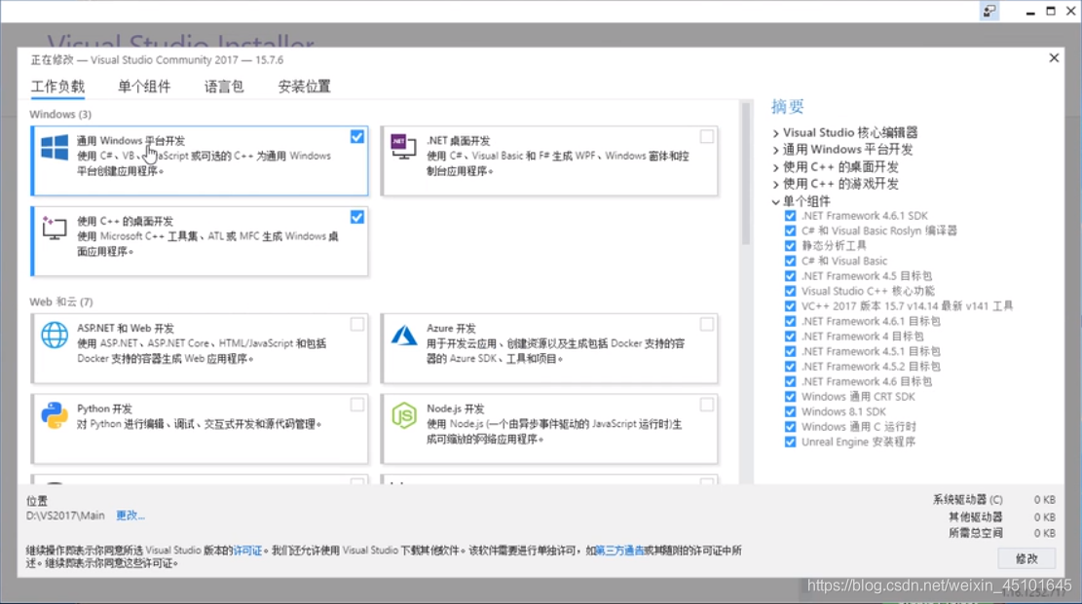Viewport: 1082px width, 604px height.
Task: Check the Azure 开发 workload checkbox
Action: (707, 324)
